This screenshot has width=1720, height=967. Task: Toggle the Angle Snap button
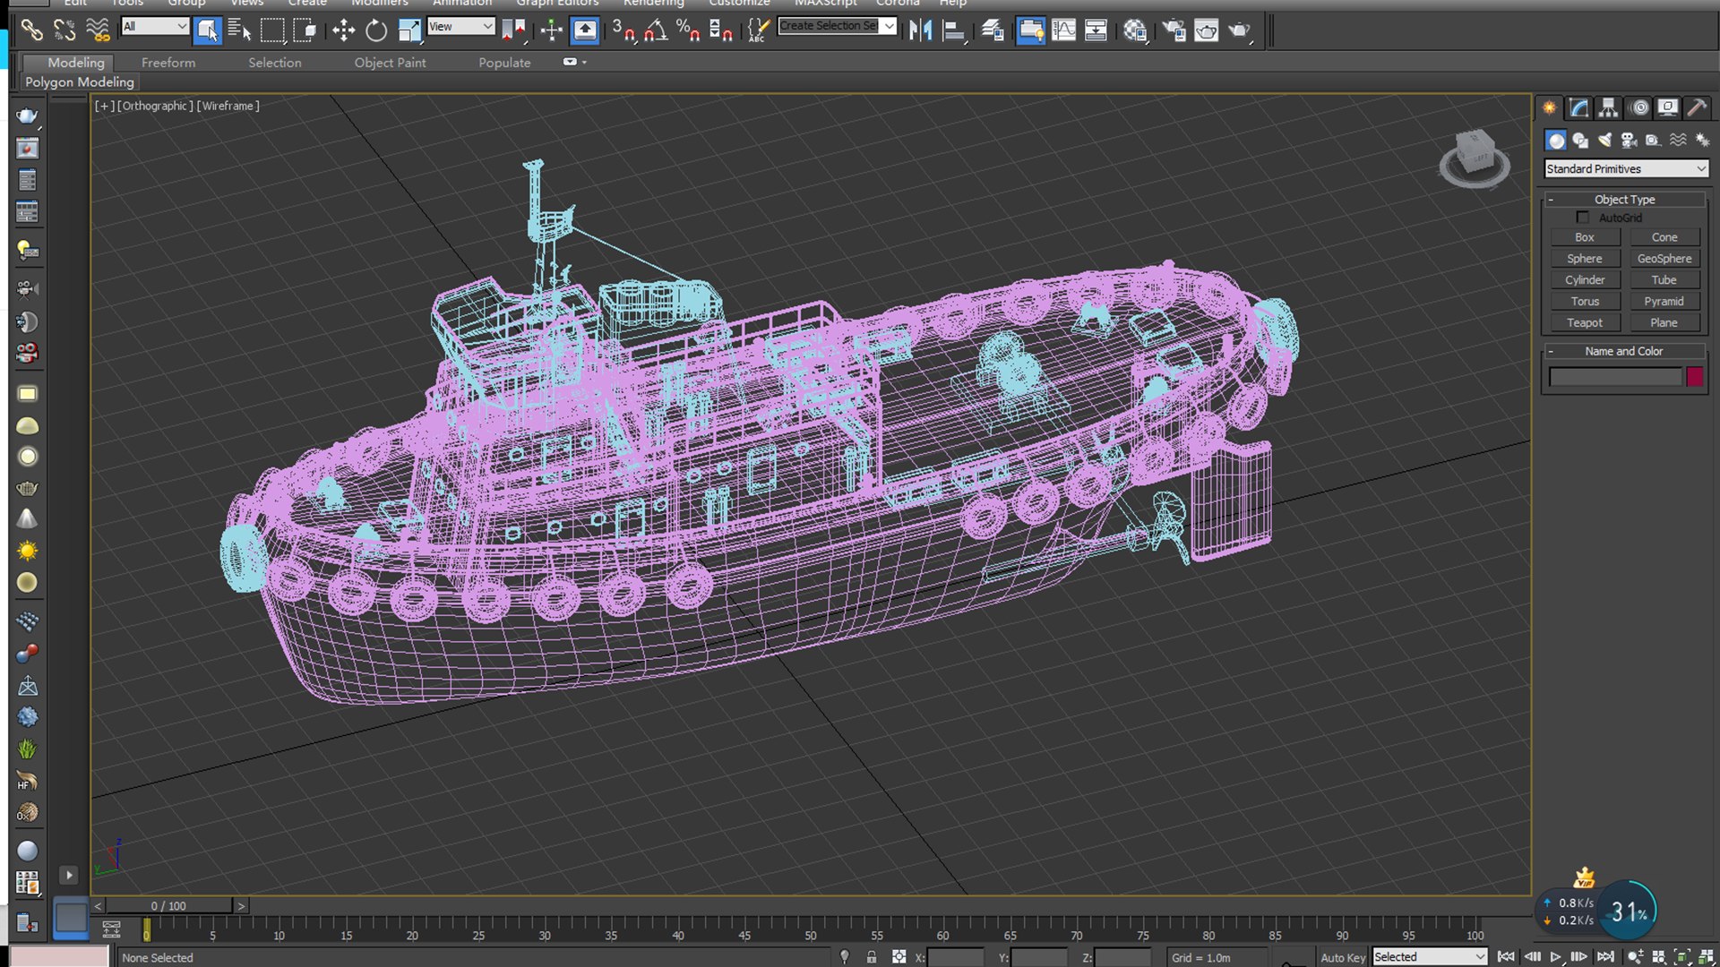(x=655, y=30)
